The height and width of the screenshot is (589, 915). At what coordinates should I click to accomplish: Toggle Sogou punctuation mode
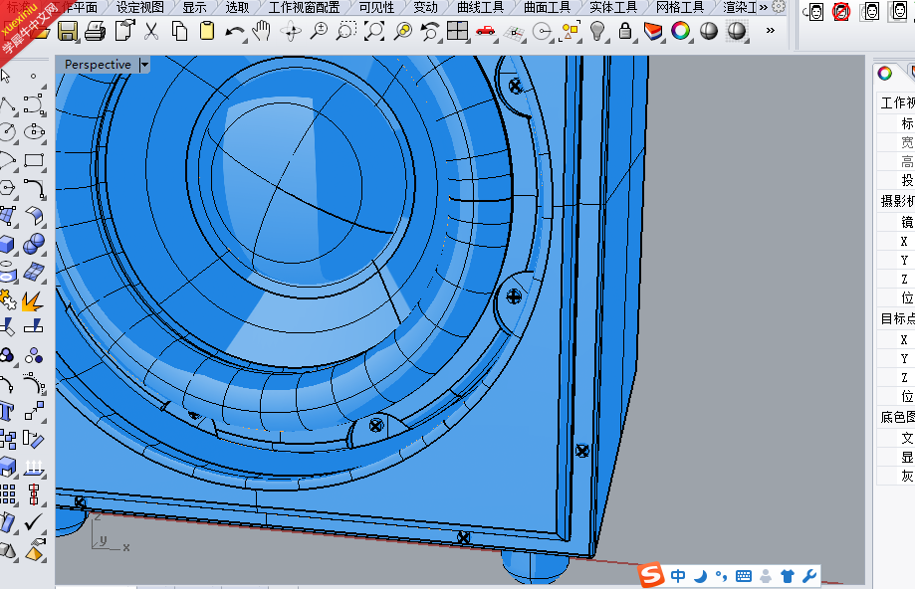point(721,576)
